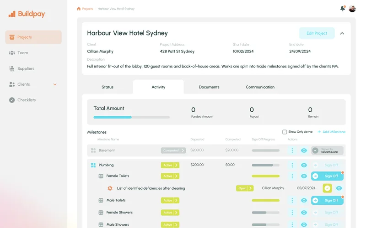Click the Suppliers icon in sidebar

point(12,69)
